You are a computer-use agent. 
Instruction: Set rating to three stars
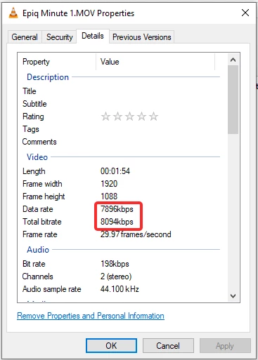coord(129,116)
